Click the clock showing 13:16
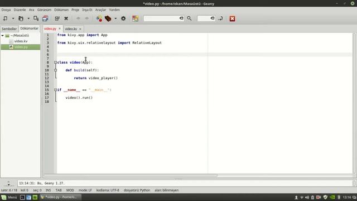 347,197
